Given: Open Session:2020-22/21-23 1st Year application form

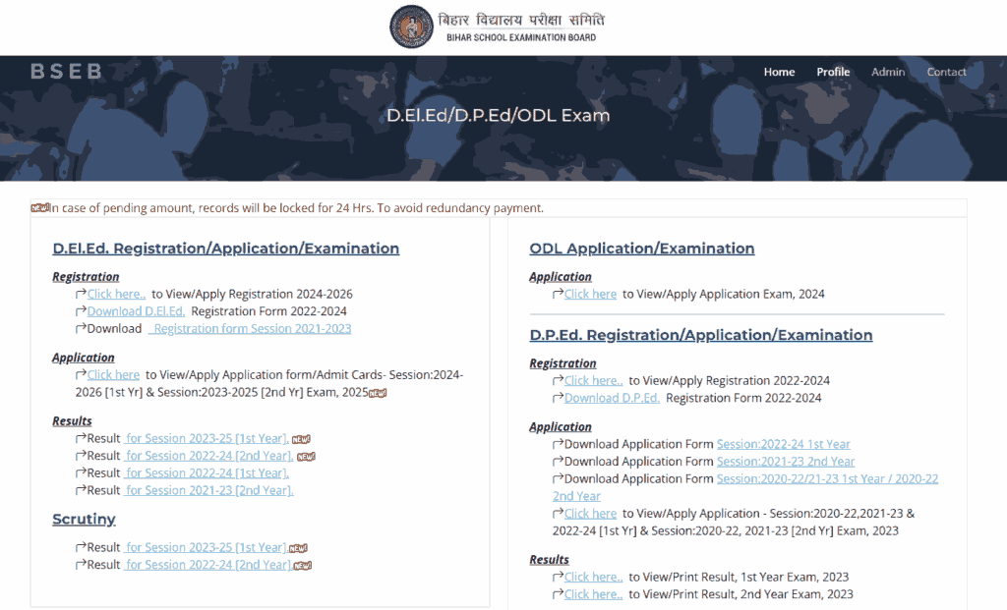Looking at the screenshot, I should click(x=827, y=478).
